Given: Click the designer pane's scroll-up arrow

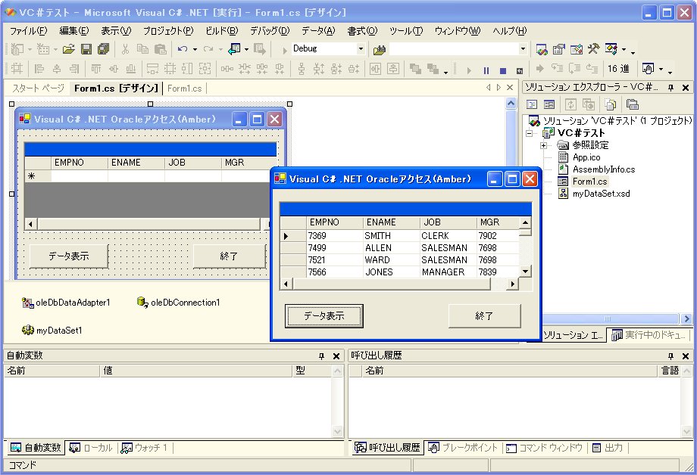Looking at the screenshot, I should click(511, 104).
